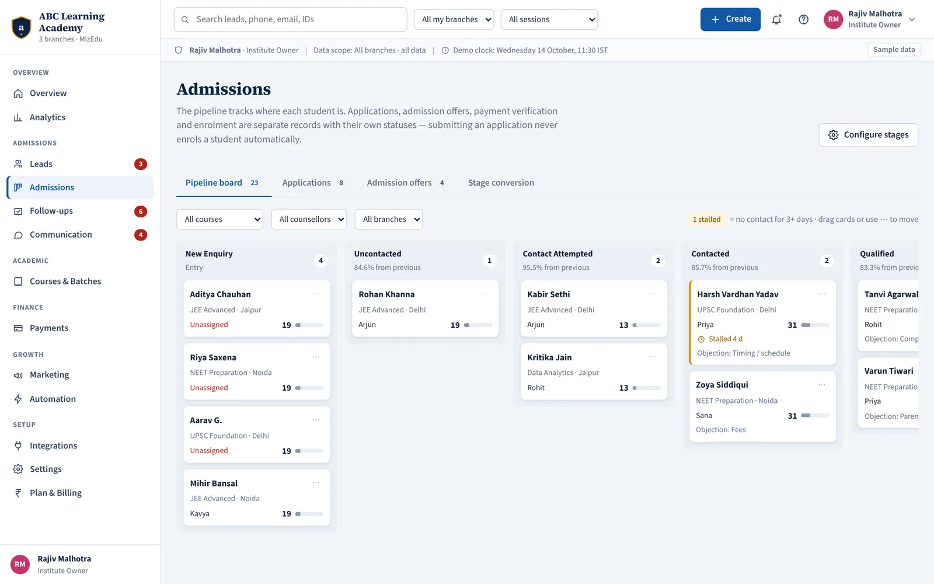This screenshot has width=934, height=584.
Task: Open the All courses filter dropdown
Action: 220,220
